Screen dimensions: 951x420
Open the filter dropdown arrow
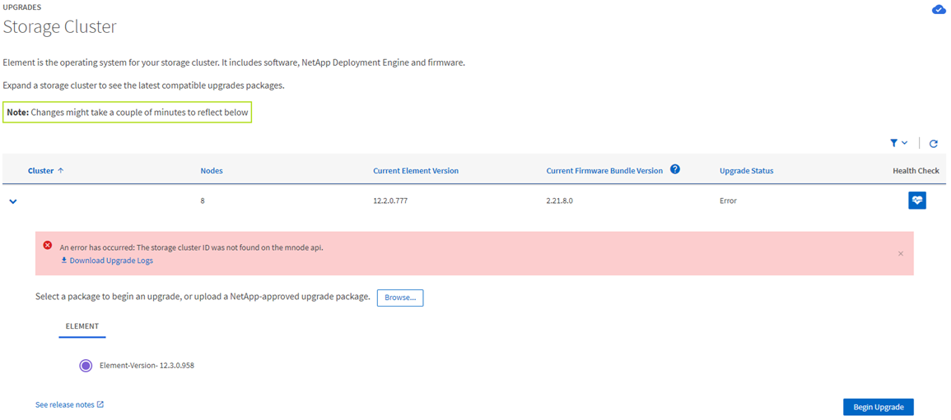click(x=905, y=143)
